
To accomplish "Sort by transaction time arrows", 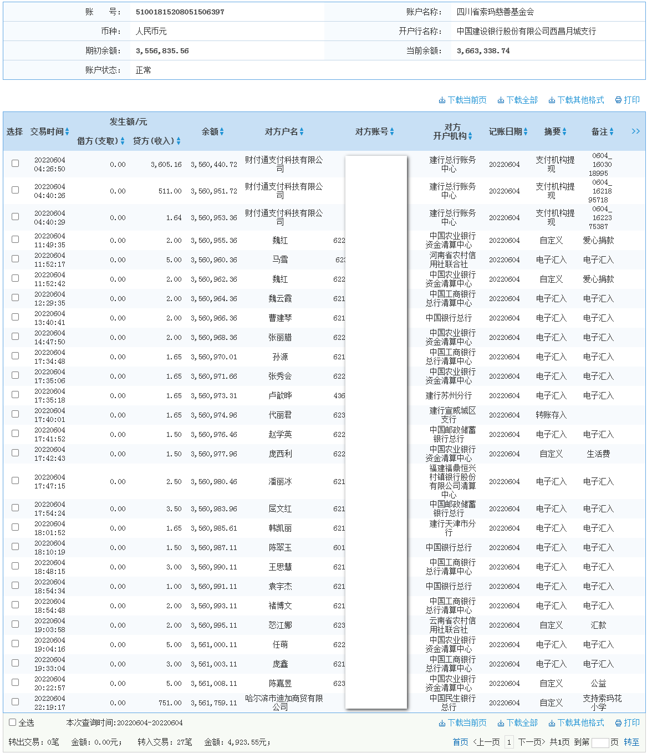I will pos(67,131).
